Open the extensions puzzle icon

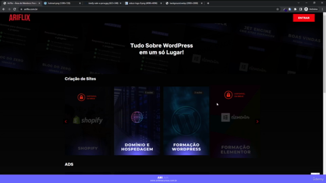(x=295, y=9)
